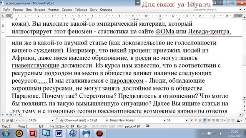
Task: Open the Сервис menu
Action: [x=67, y=10]
